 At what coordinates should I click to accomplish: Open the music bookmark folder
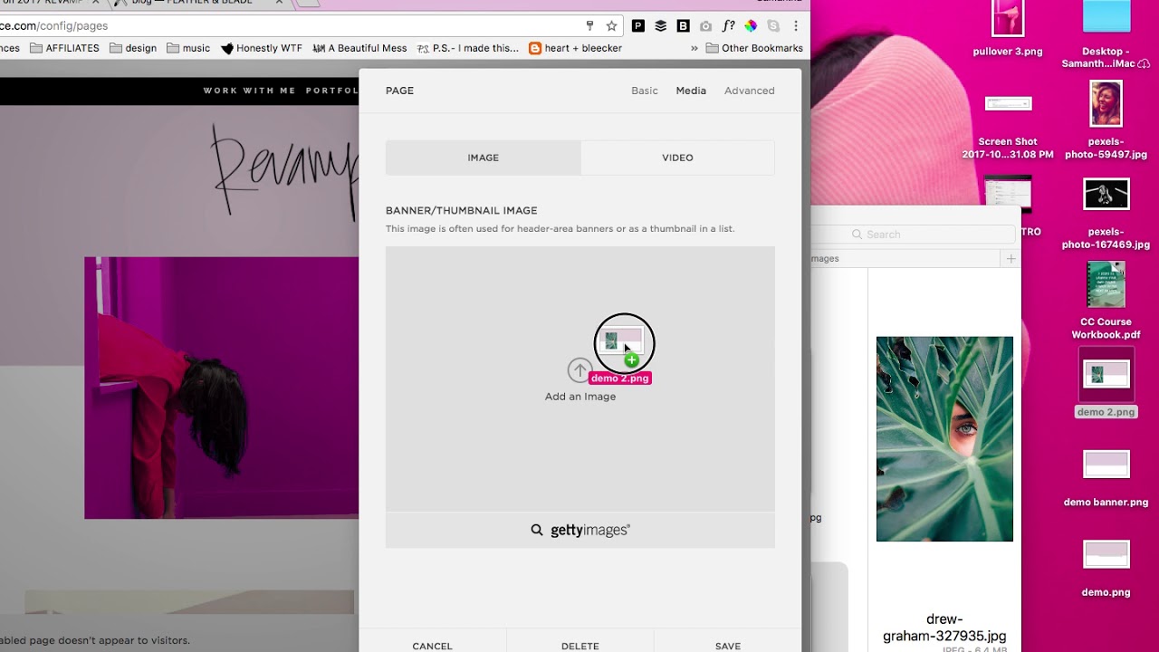[188, 48]
